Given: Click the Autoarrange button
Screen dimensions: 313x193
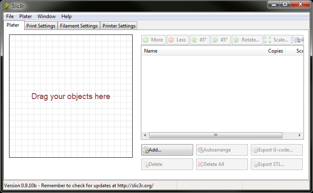Looking at the screenshot, I should [x=222, y=150].
